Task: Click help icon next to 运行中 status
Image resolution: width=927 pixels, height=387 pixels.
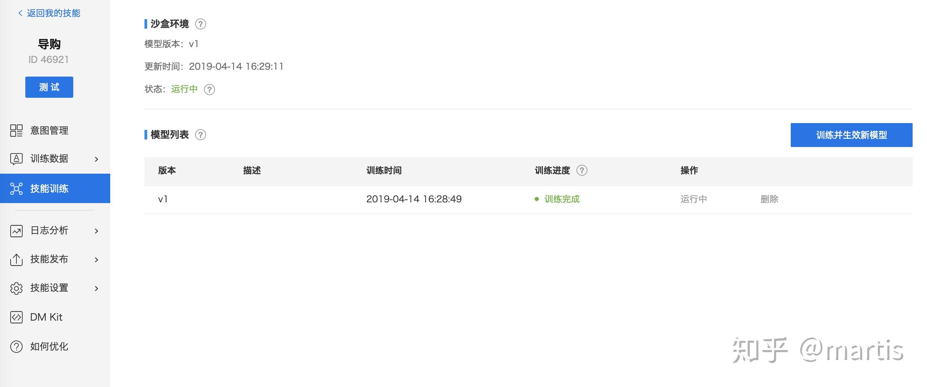Action: [209, 90]
